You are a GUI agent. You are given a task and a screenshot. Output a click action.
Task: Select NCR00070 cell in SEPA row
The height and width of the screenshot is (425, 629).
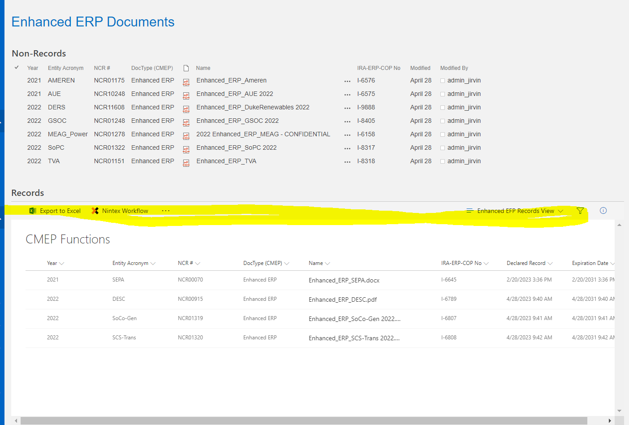coord(190,280)
